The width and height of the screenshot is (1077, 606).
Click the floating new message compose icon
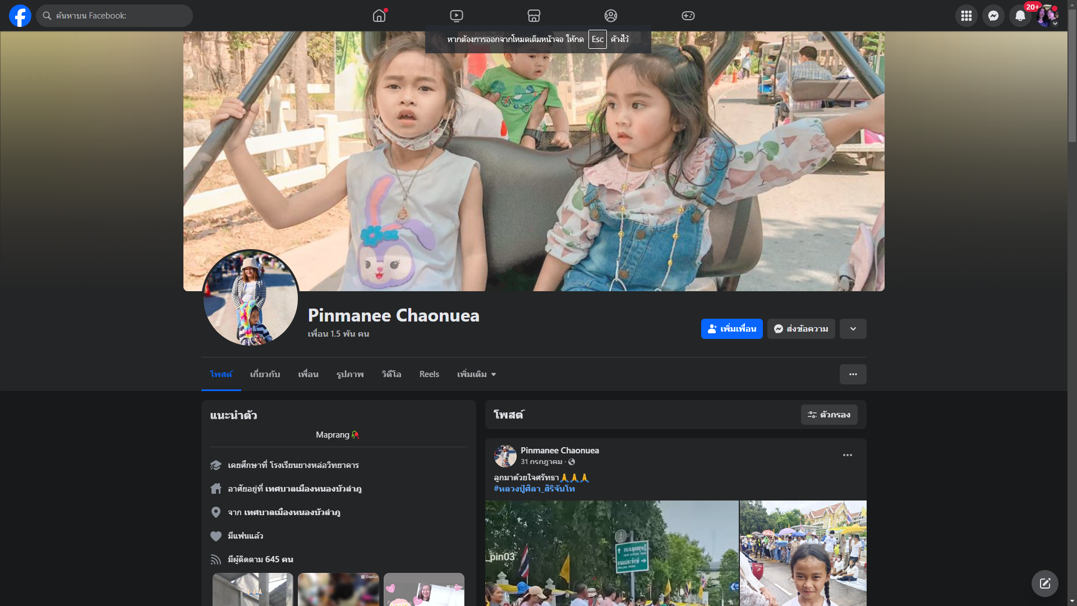click(1044, 584)
